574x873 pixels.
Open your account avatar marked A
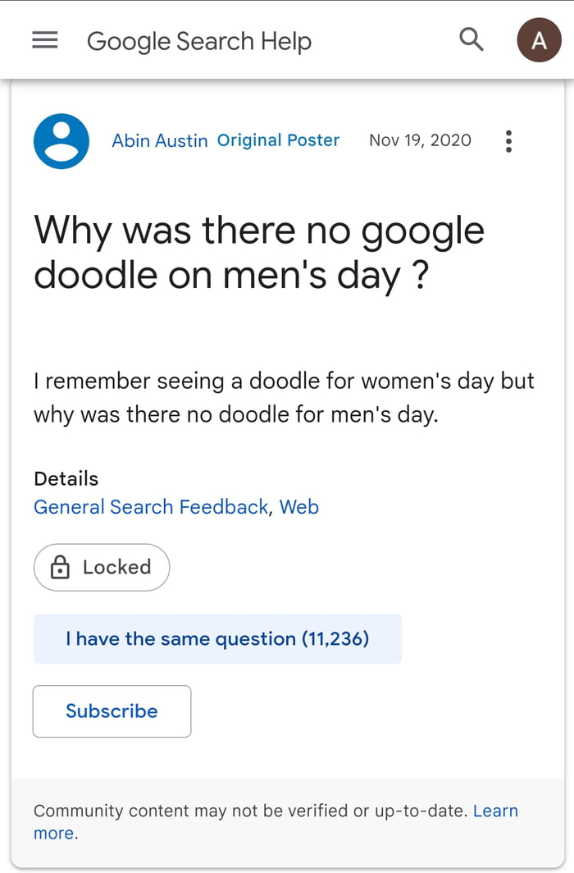[x=539, y=39]
